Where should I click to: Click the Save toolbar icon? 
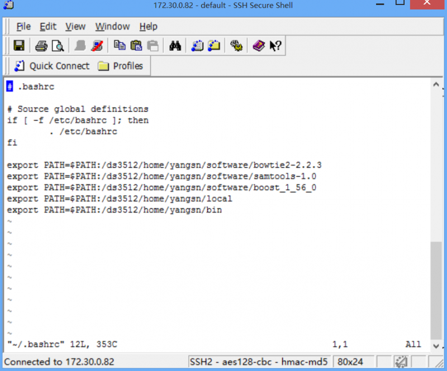coord(19,46)
